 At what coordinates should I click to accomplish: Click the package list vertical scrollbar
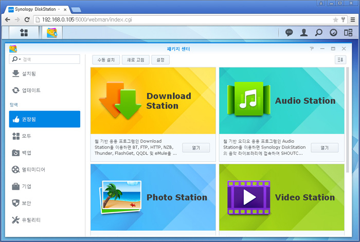click(347, 120)
